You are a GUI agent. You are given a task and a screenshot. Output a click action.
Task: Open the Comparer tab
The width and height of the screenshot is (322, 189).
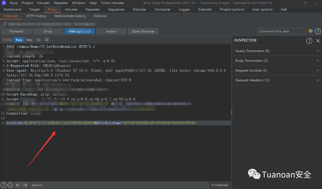pos(162,10)
